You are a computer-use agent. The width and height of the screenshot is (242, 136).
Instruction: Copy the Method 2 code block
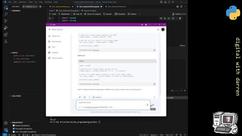(154, 84)
